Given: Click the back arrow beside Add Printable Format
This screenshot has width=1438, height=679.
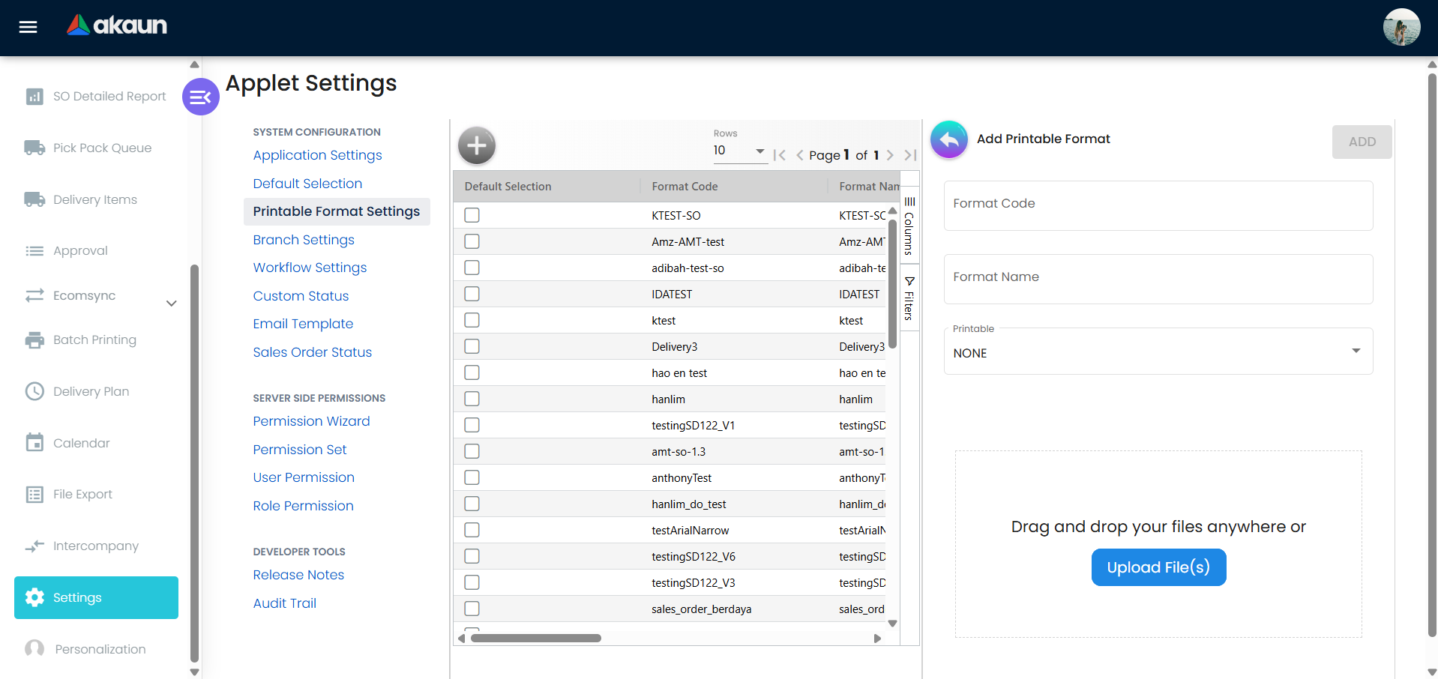Looking at the screenshot, I should coord(948,139).
